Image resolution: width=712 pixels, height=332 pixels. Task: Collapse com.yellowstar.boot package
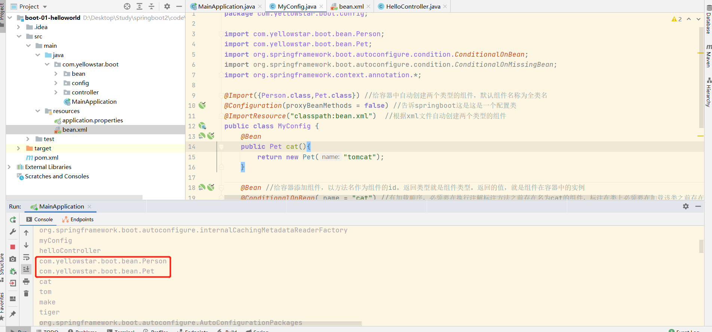(x=47, y=64)
